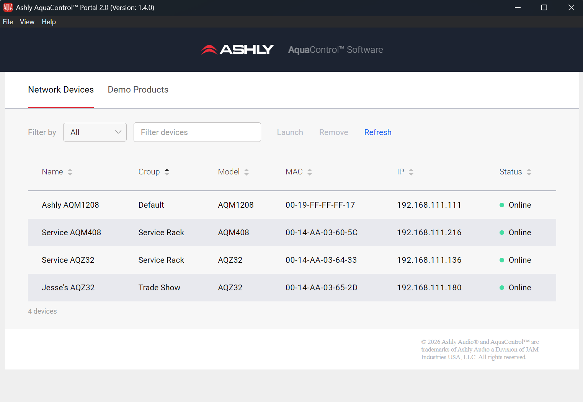
Task: Switch to the Network Devices tab
Action: pyautogui.click(x=61, y=90)
